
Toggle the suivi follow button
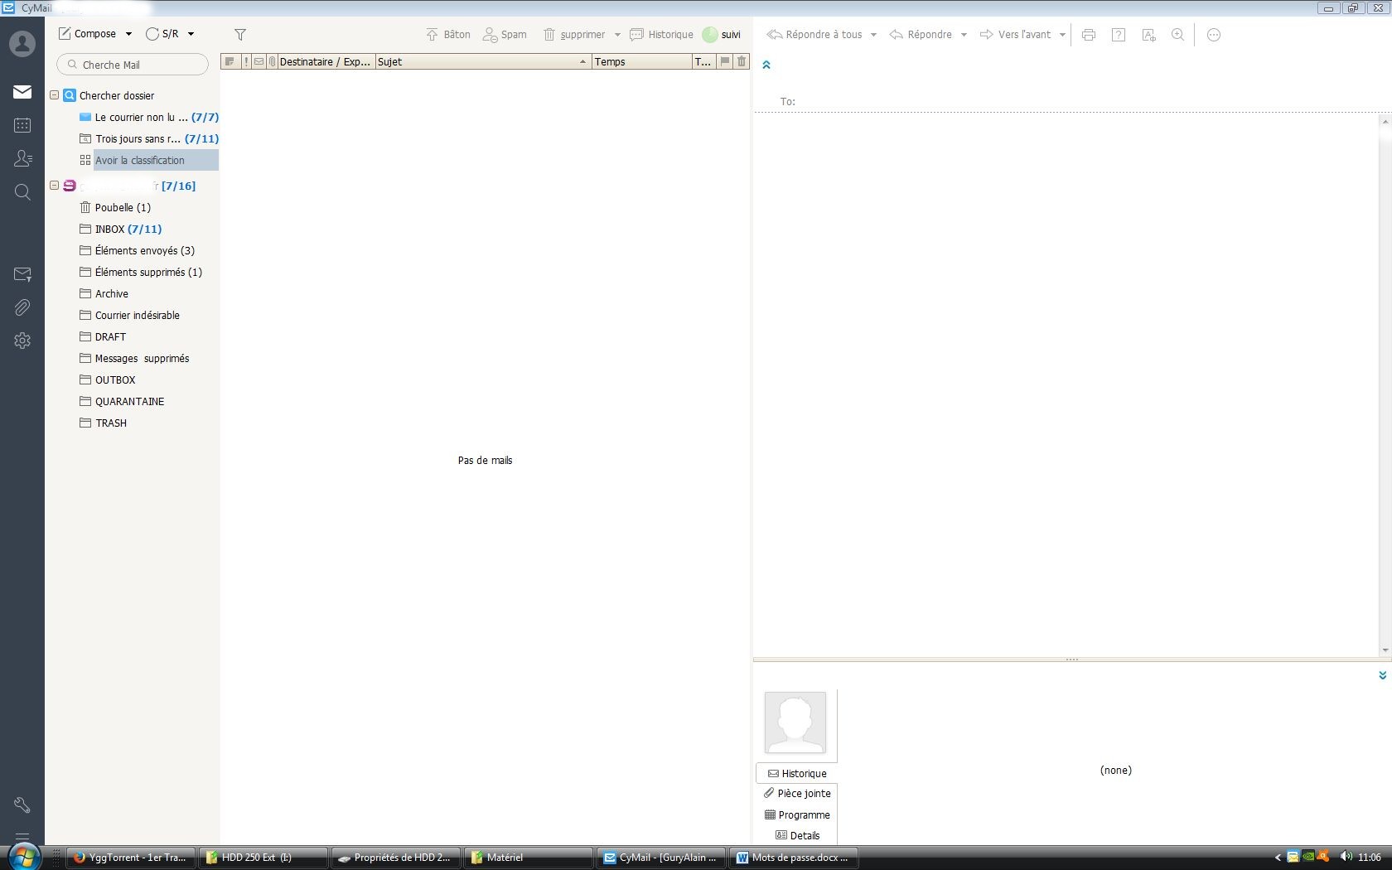[722, 35]
